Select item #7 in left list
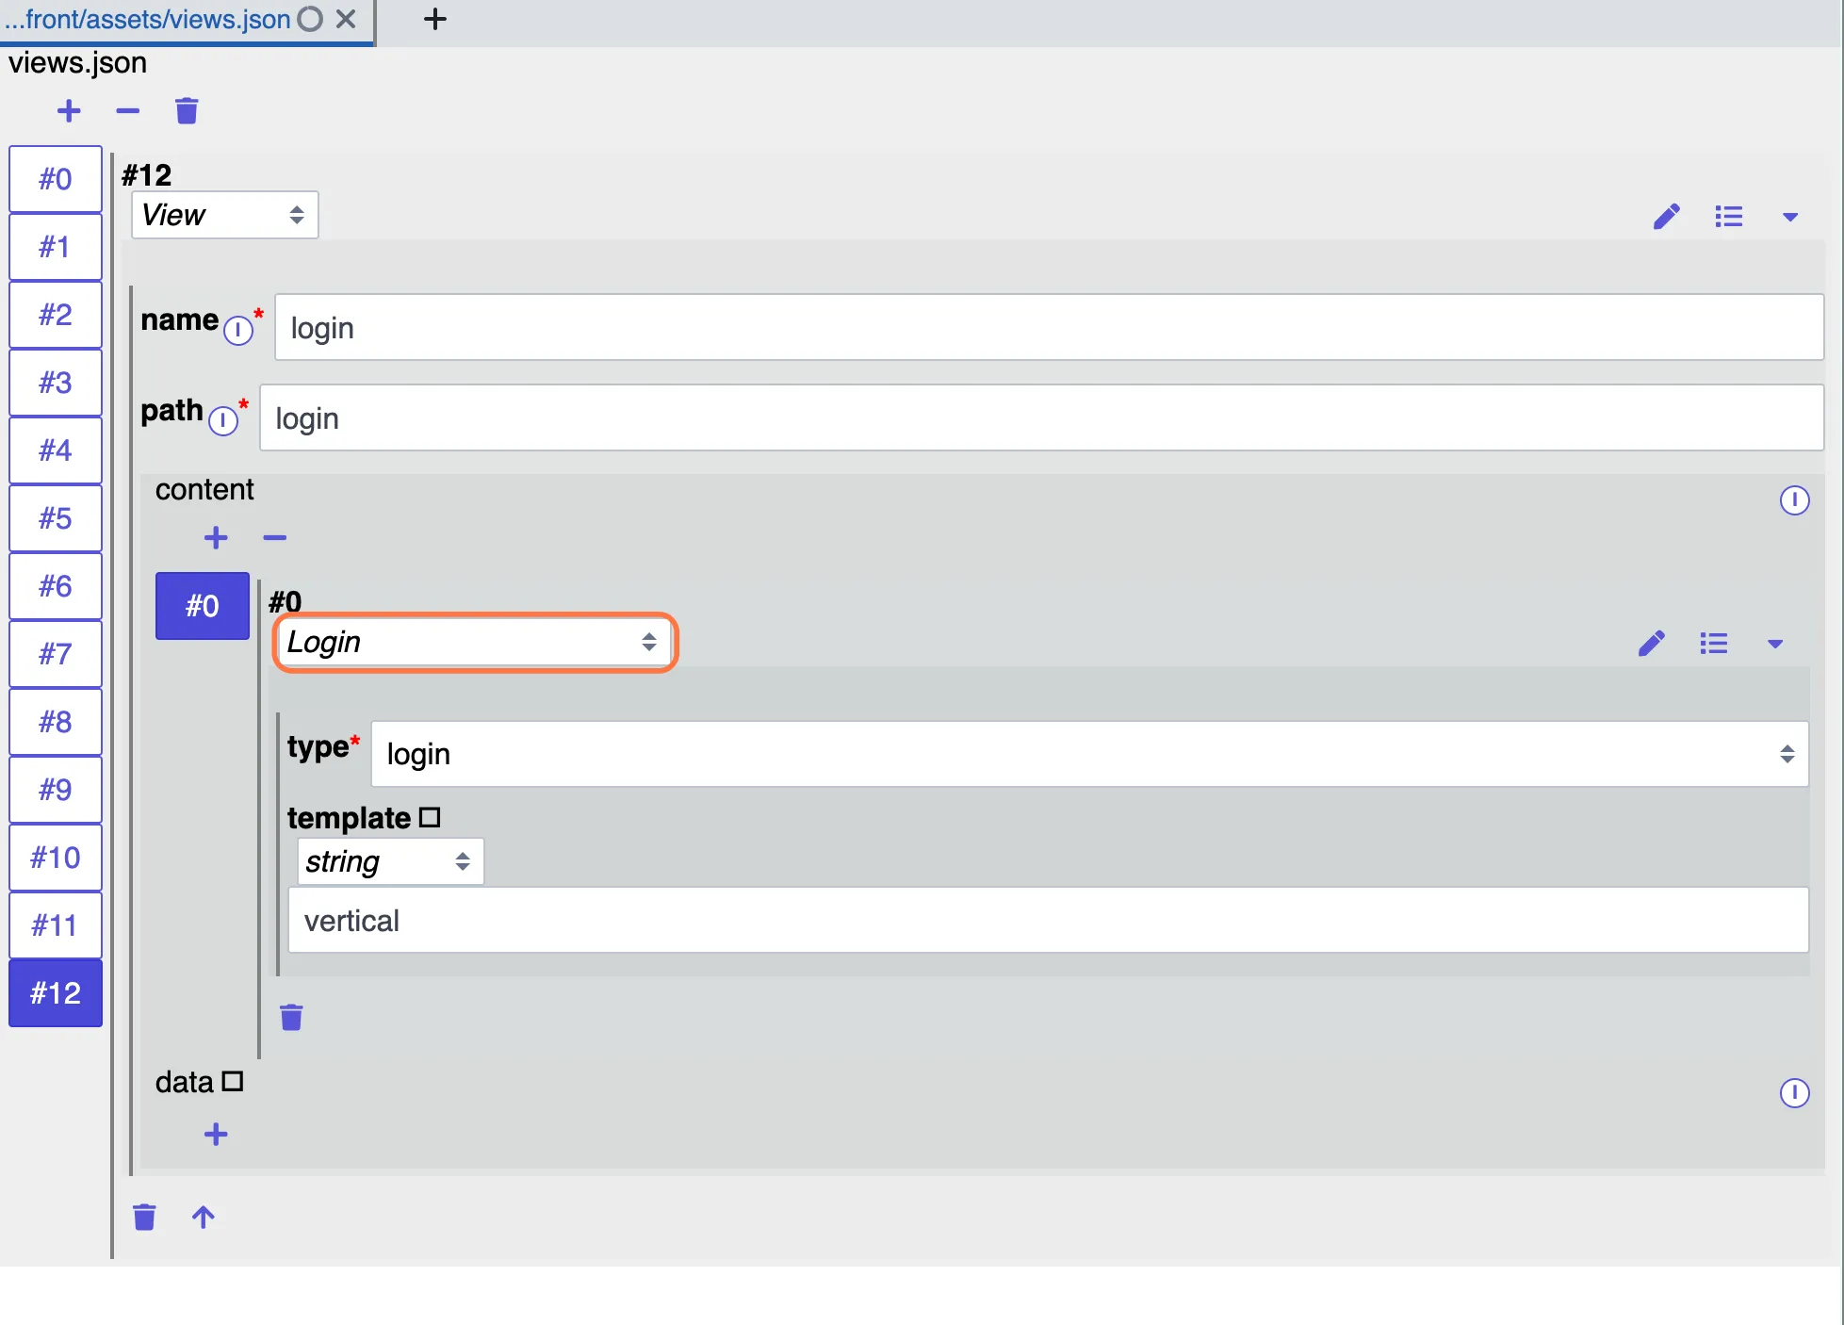 (56, 654)
